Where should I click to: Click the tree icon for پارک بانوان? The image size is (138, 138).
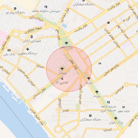click(x=116, y=119)
